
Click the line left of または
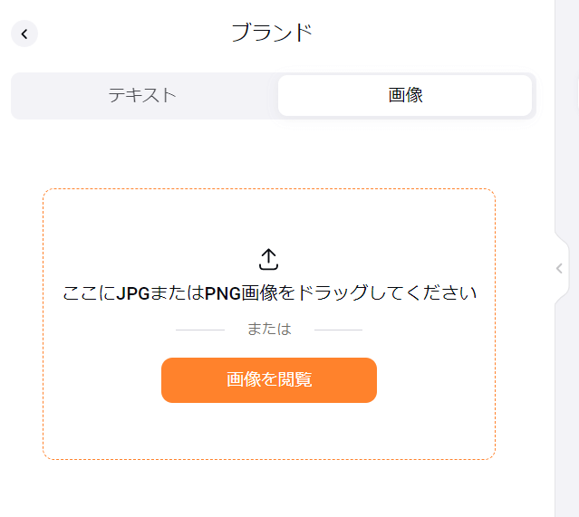(x=200, y=330)
